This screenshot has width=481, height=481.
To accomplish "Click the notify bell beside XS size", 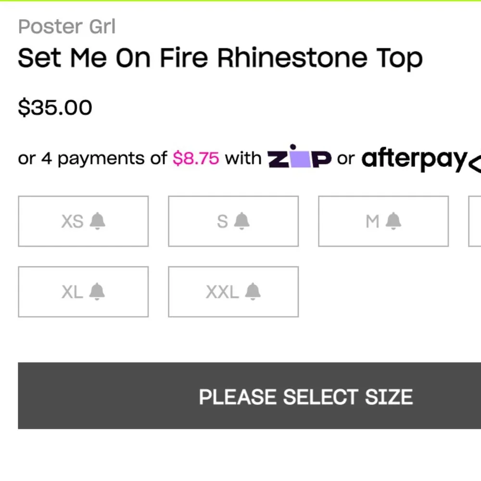I will tap(98, 221).
